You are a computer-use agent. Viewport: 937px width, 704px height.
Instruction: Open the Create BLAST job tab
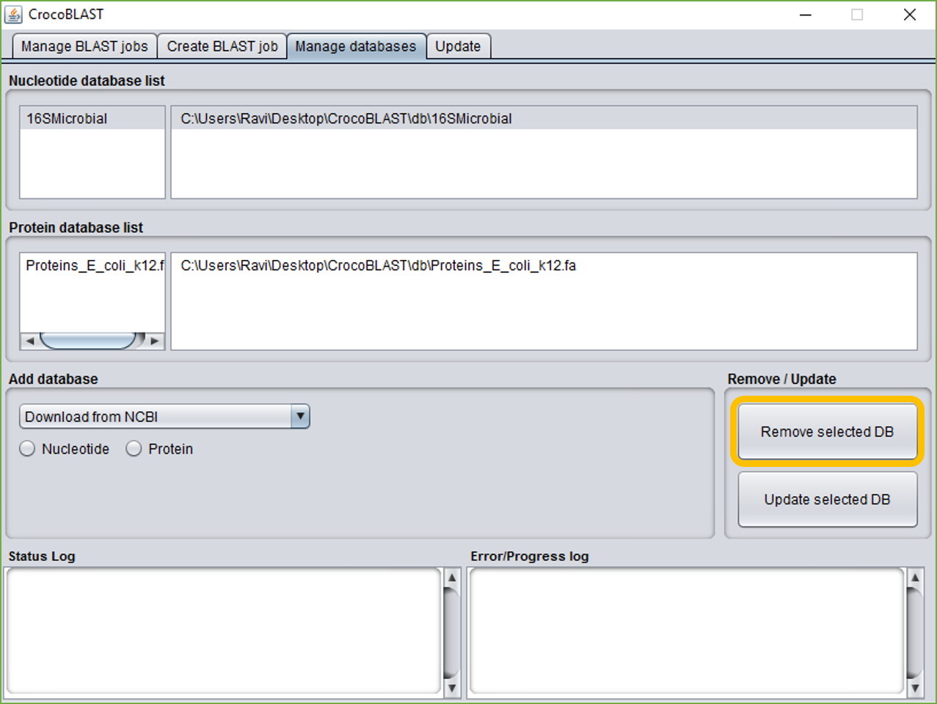(x=222, y=46)
